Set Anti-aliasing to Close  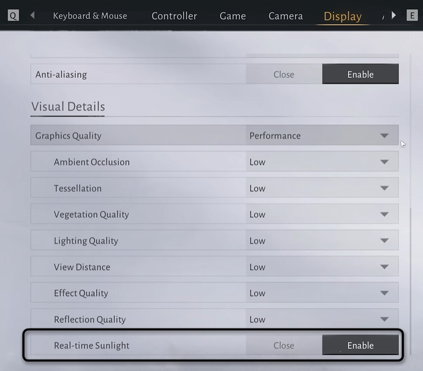coord(284,75)
